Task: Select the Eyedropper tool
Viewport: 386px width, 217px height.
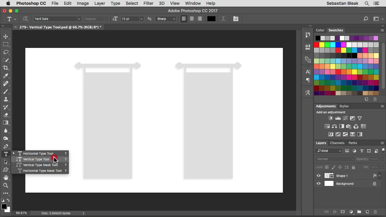Action: 6,76
